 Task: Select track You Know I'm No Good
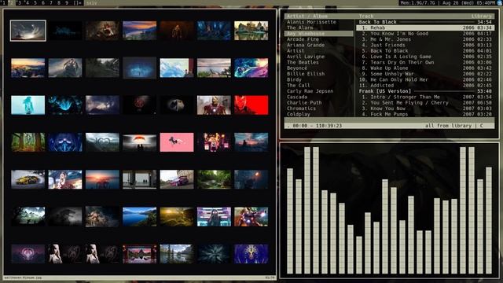point(425,34)
